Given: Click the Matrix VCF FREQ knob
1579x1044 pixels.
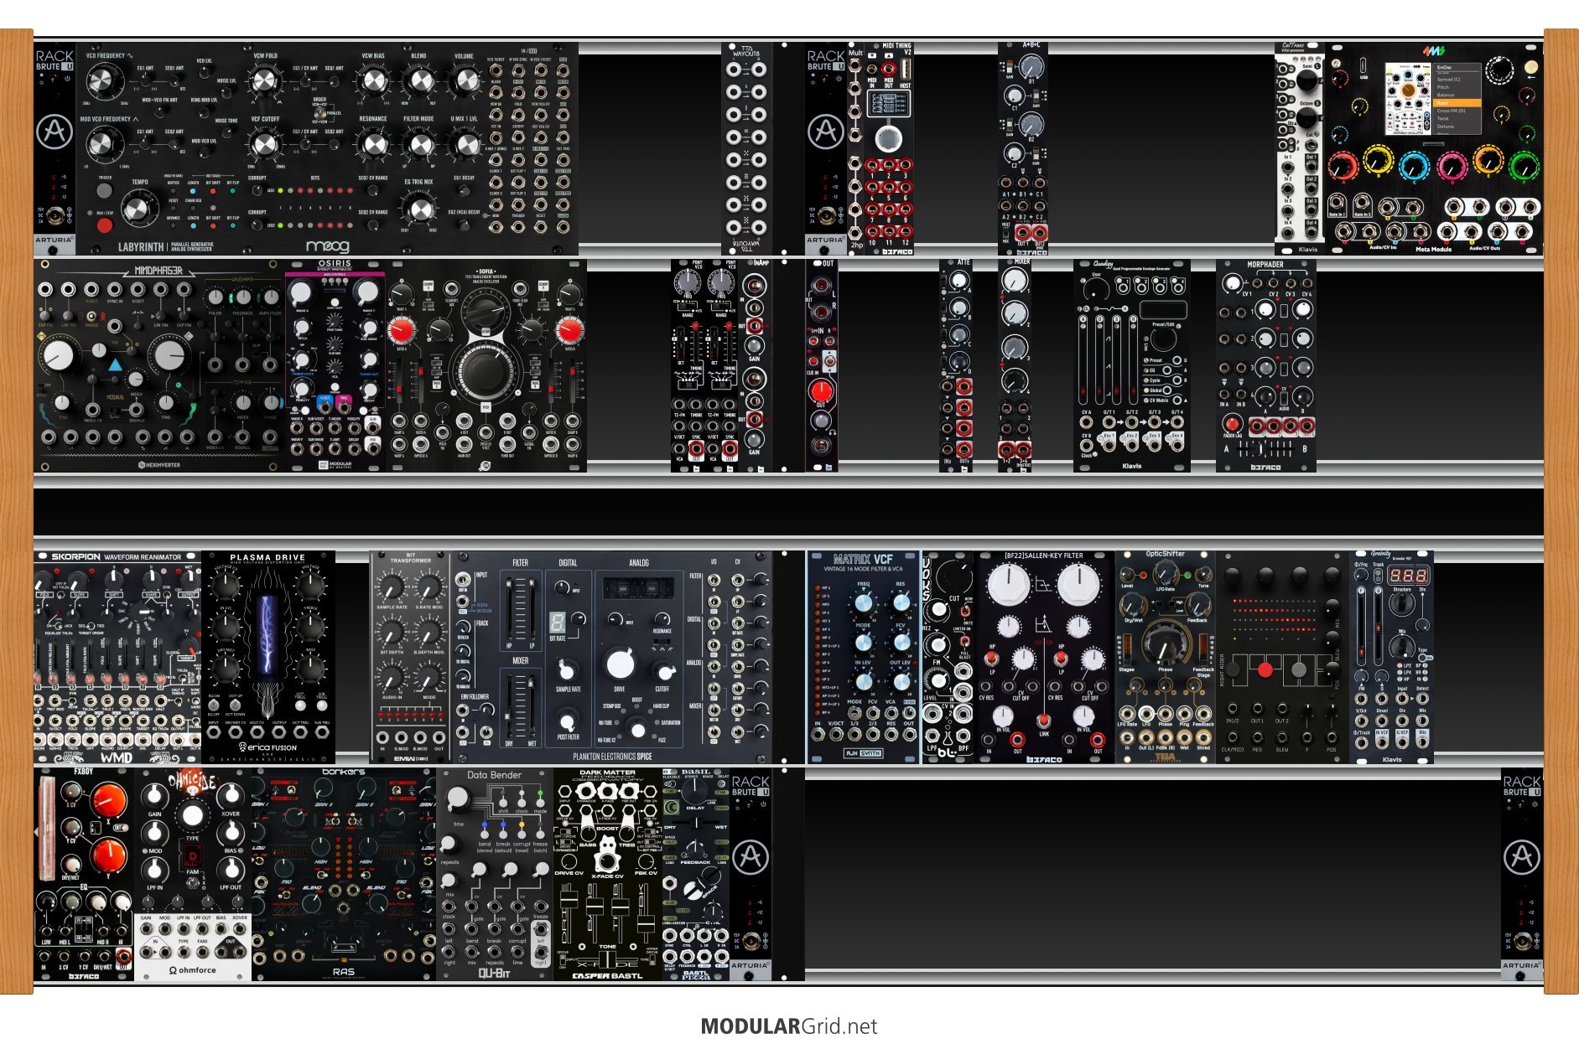Looking at the screenshot, I should click(x=864, y=603).
